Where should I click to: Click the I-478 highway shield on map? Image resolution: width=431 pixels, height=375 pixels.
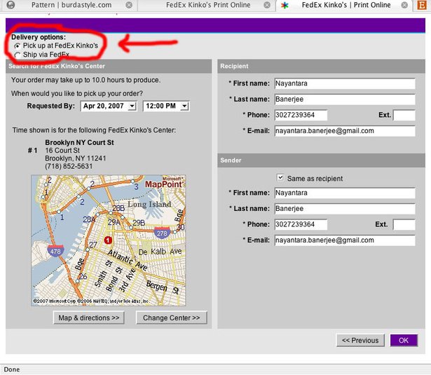(55, 251)
